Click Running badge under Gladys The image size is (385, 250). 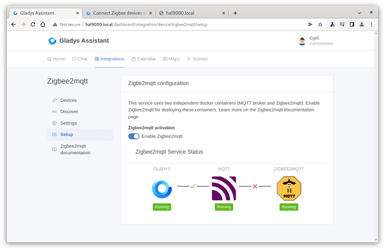(162, 207)
